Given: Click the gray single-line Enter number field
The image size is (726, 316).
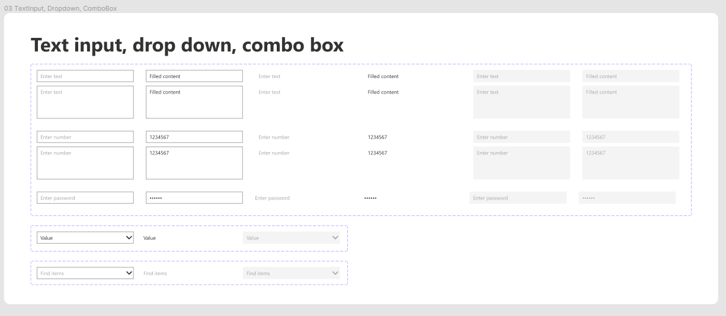Looking at the screenshot, I should click(522, 137).
